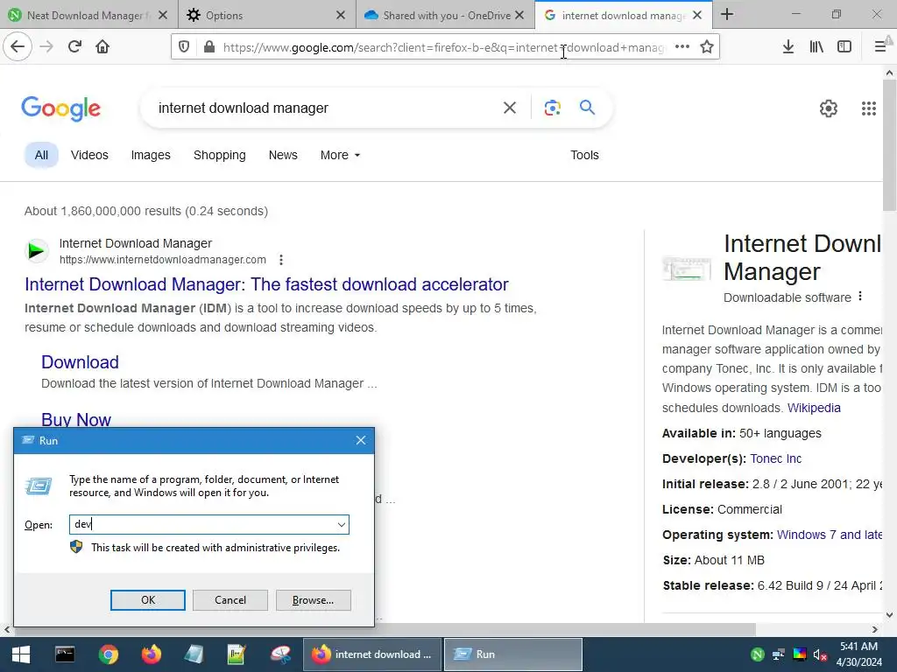Open the Firefox downloads arrow panel

pyautogui.click(x=788, y=47)
